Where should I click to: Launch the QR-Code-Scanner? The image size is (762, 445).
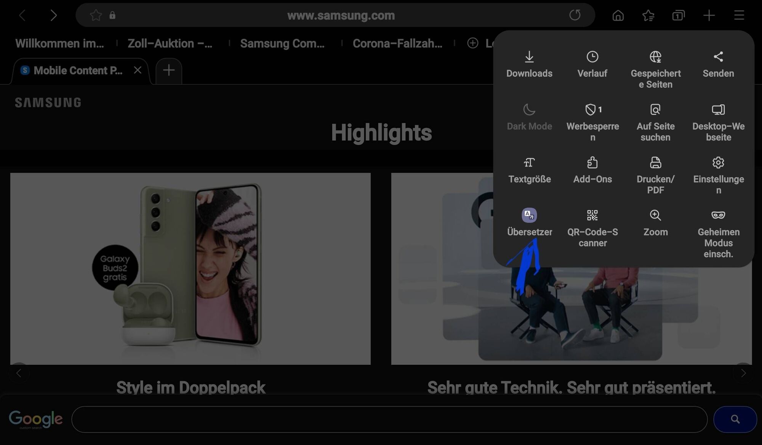592,227
